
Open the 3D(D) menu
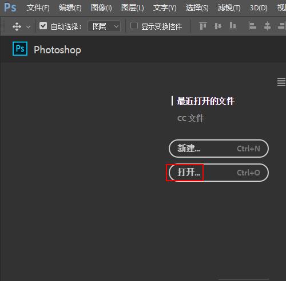click(259, 8)
